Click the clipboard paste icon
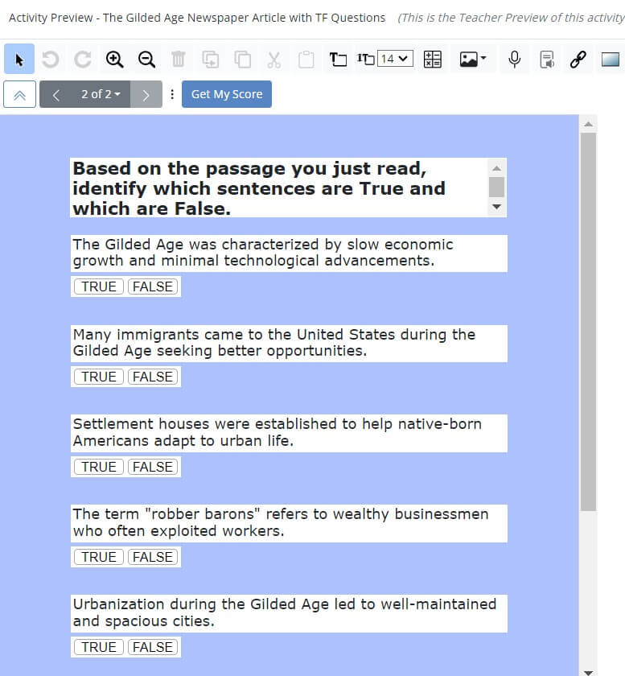The height and width of the screenshot is (676, 625). coord(306,59)
